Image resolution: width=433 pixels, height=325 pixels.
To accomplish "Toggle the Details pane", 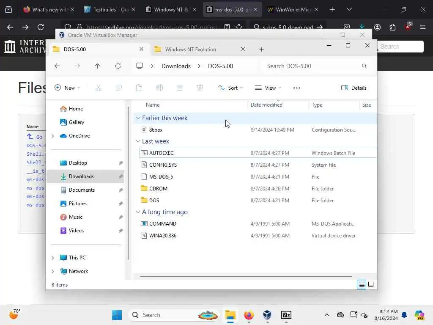I will (x=354, y=88).
